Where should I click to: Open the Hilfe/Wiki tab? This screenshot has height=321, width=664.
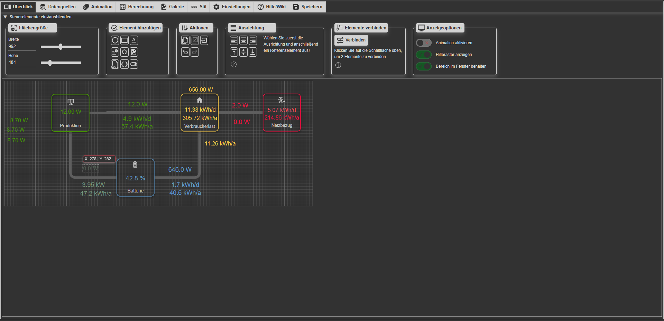(x=271, y=7)
